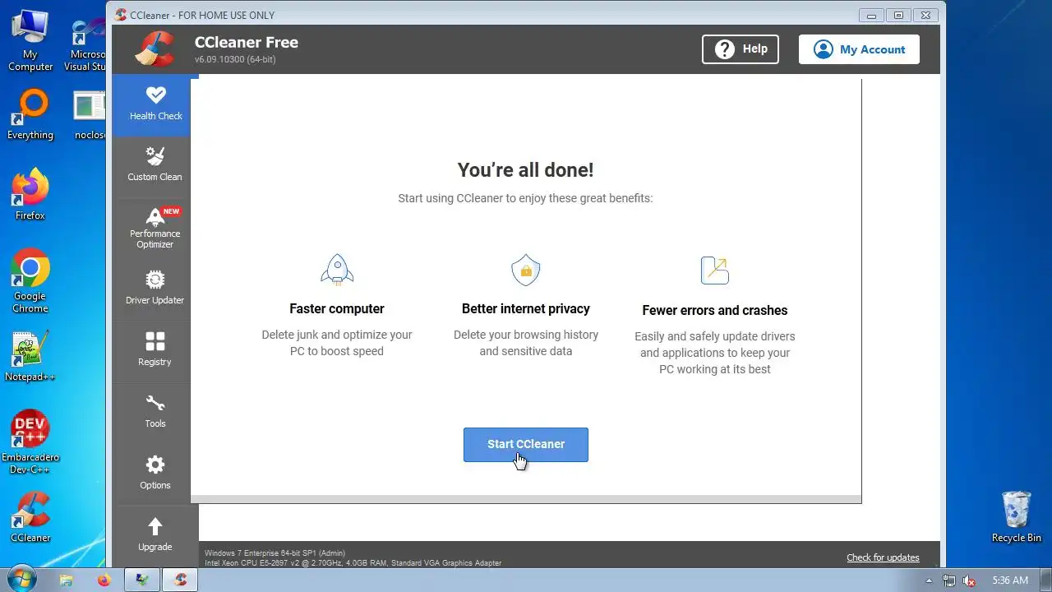Screen dimensions: 1052x592
Task: Select the Embarcadero Dev-C++ desktop shortcut
Action: click(x=30, y=442)
